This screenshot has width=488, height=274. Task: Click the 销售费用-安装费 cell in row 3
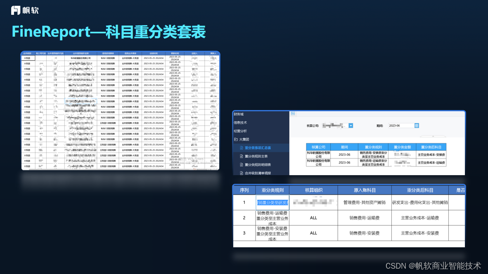click(365, 233)
